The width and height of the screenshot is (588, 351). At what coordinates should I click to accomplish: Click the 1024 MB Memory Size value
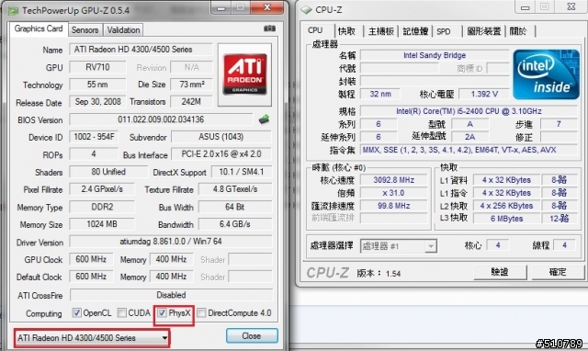click(x=102, y=224)
